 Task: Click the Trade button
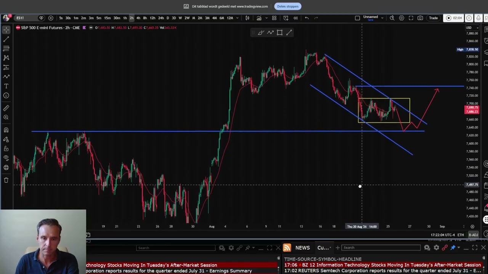click(x=433, y=18)
